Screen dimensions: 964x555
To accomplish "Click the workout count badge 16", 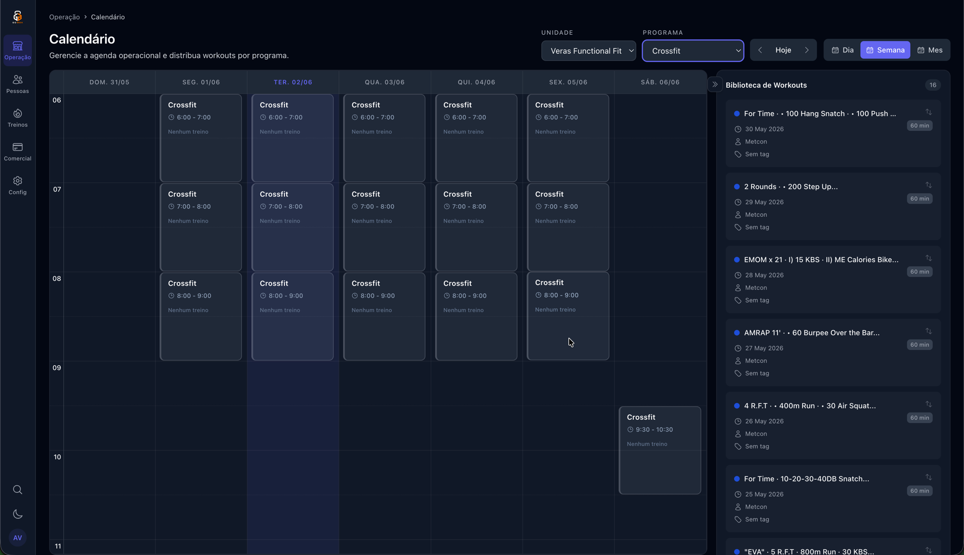I will click(933, 85).
